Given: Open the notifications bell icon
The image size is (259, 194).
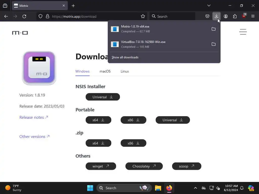Looking at the screenshot, I should (x=242, y=188).
